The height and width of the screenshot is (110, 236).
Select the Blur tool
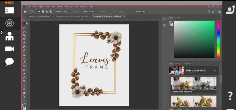pos(24,70)
